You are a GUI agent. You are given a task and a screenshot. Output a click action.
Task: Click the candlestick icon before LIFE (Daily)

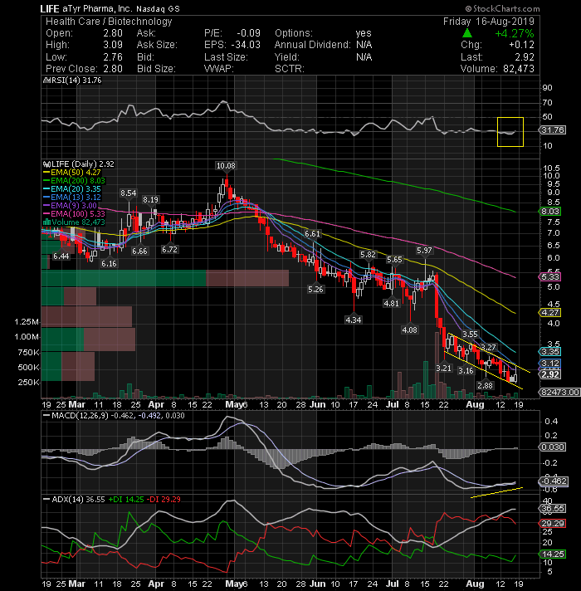tap(46, 164)
